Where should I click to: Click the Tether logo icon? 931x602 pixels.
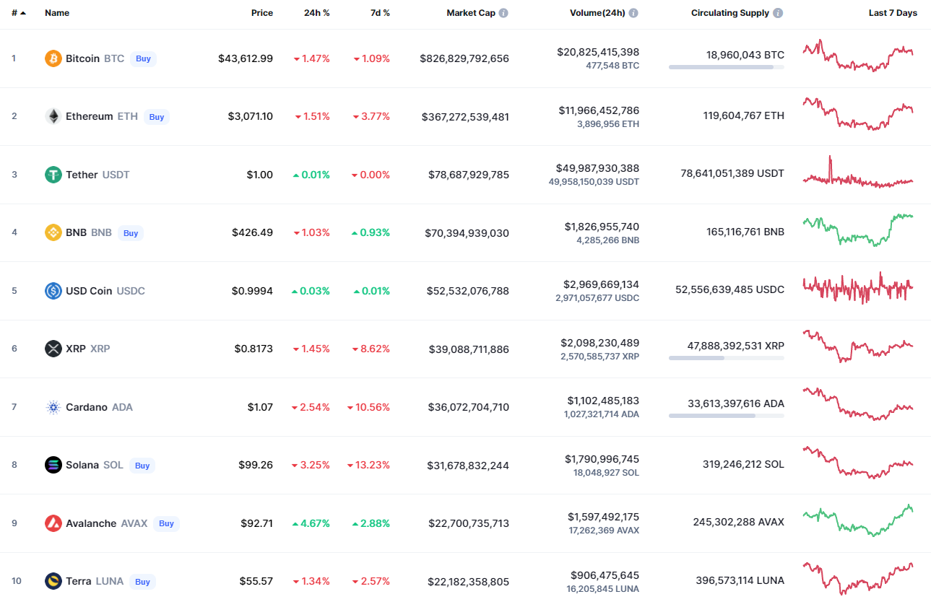[53, 175]
